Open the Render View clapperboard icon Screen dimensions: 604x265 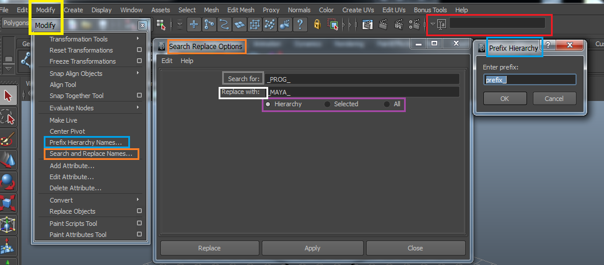tap(368, 25)
